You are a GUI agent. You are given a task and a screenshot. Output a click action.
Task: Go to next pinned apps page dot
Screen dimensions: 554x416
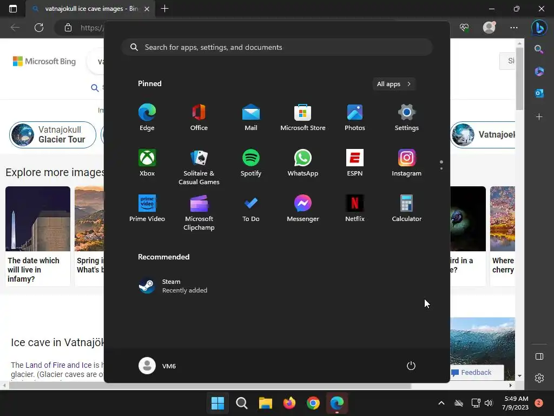tap(441, 168)
